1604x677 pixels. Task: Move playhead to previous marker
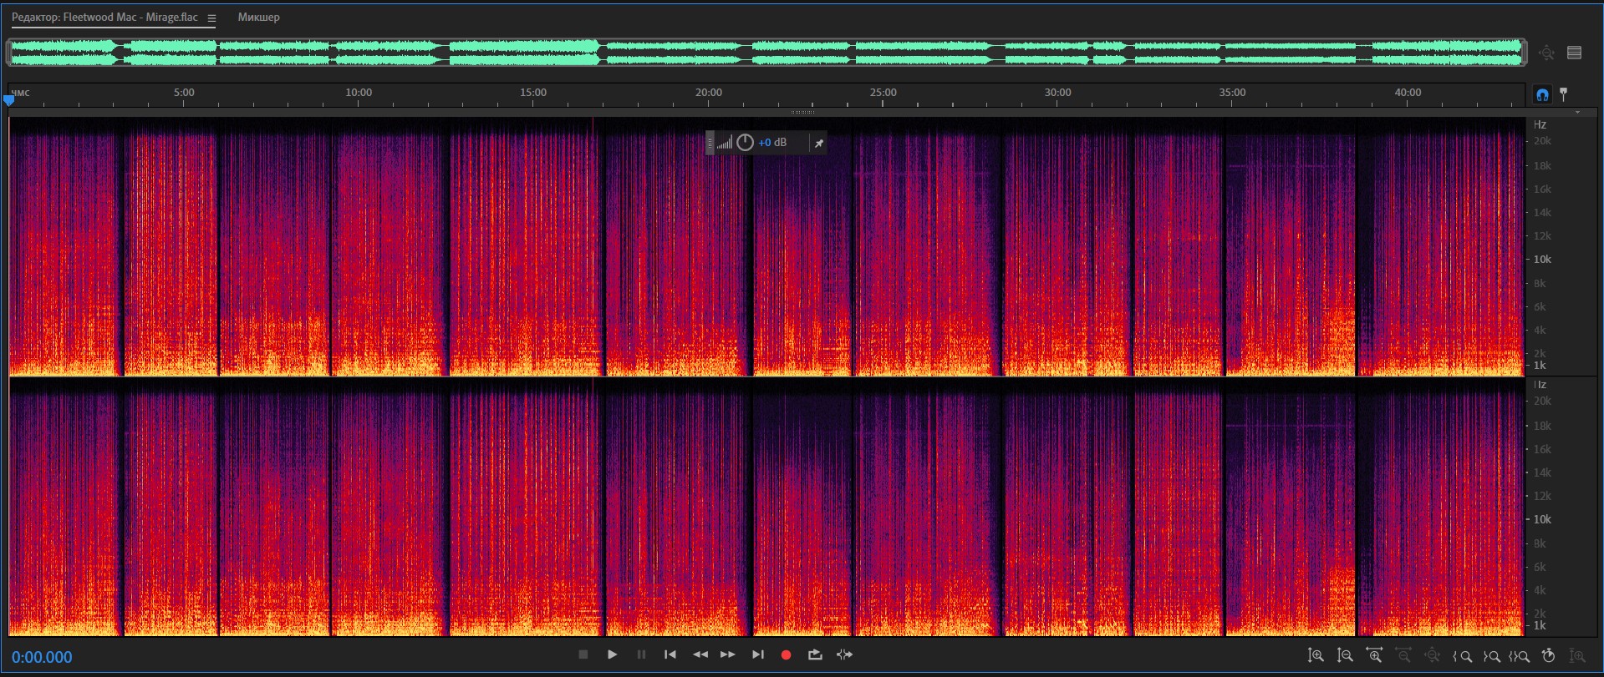(x=670, y=655)
